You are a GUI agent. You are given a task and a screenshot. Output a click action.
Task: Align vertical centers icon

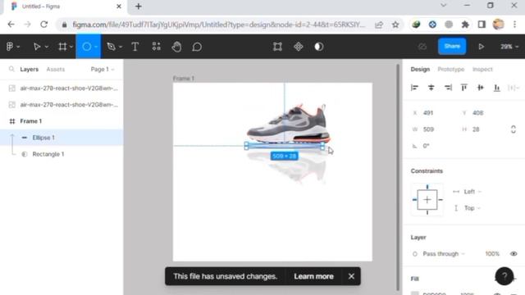coord(481,88)
